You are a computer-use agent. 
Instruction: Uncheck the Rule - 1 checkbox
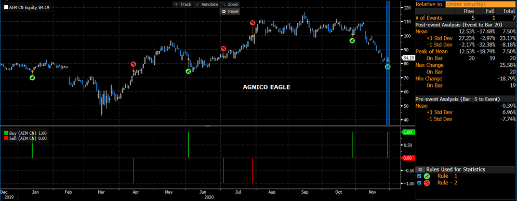[419, 176]
